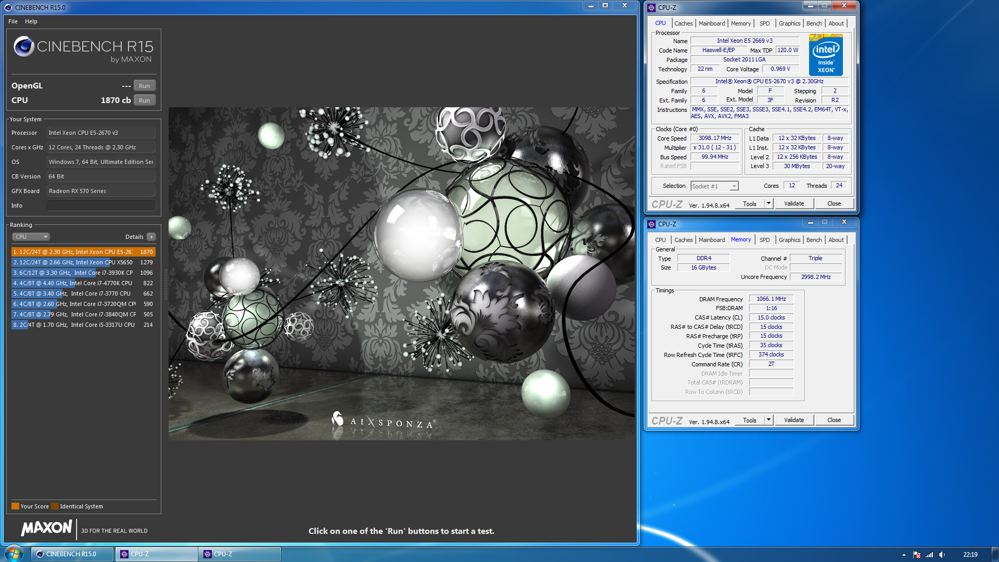Click the orange Your Score legend swatch

[x=15, y=506]
